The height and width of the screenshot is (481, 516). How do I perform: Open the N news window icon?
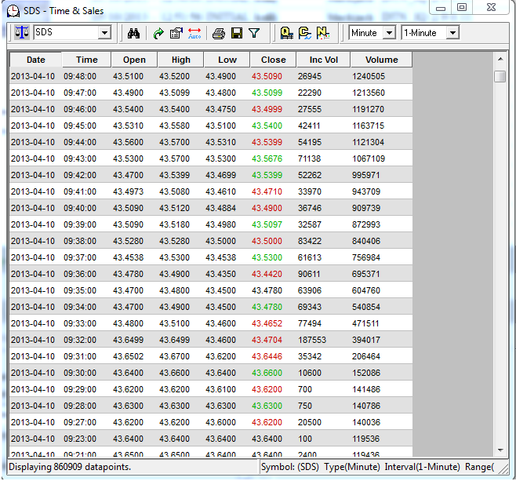coord(323,33)
